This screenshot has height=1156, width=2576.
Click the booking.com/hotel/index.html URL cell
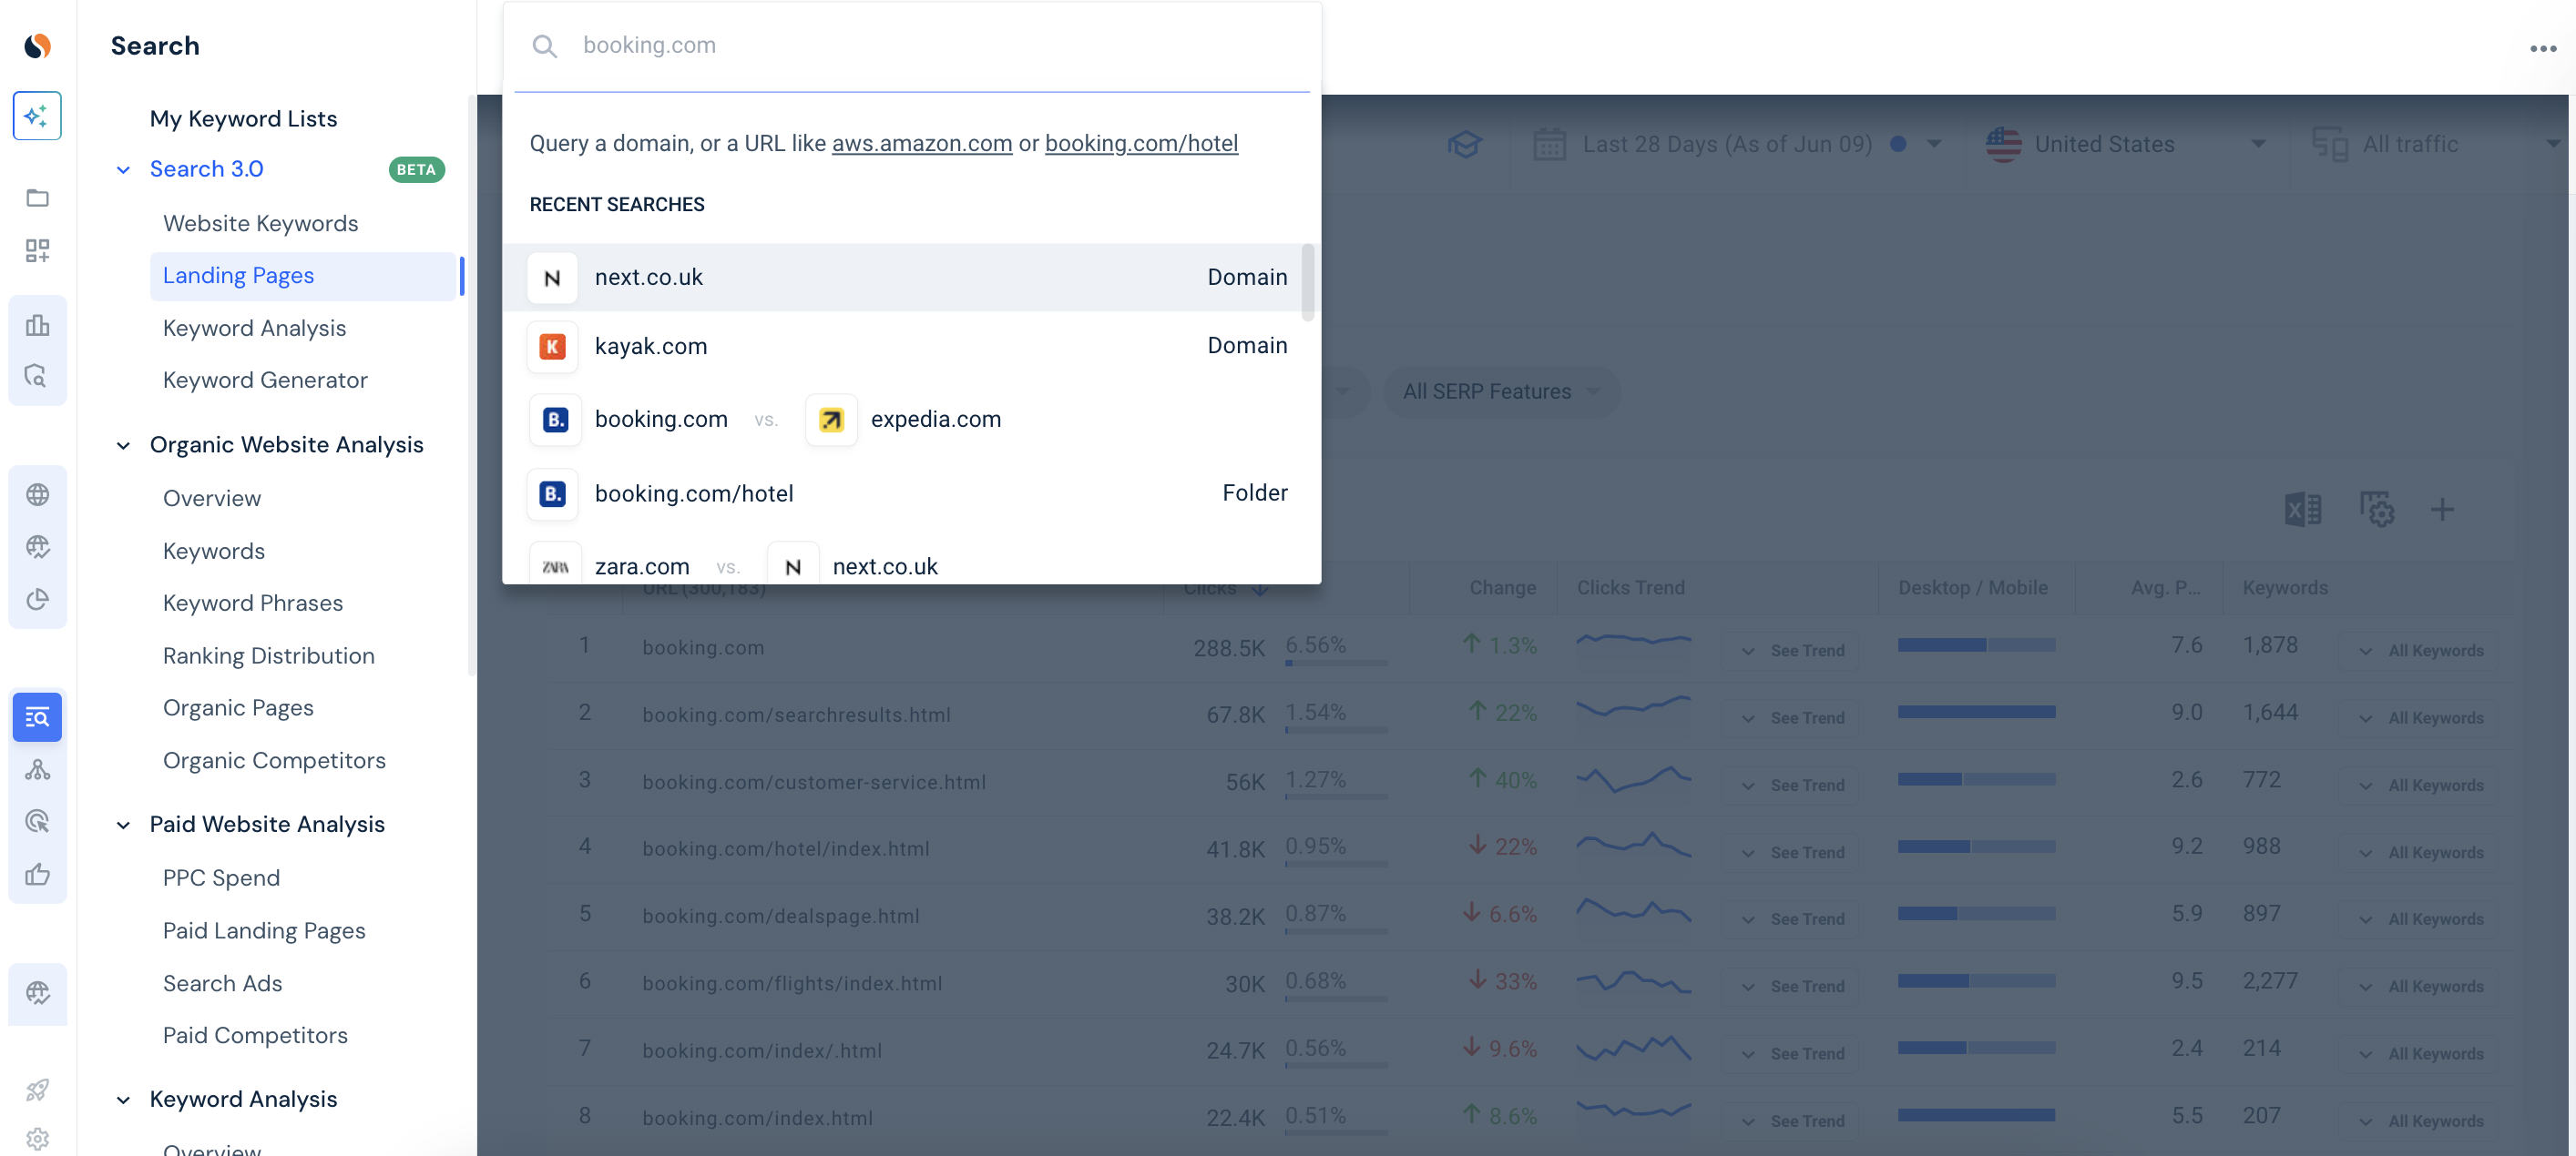point(786,849)
